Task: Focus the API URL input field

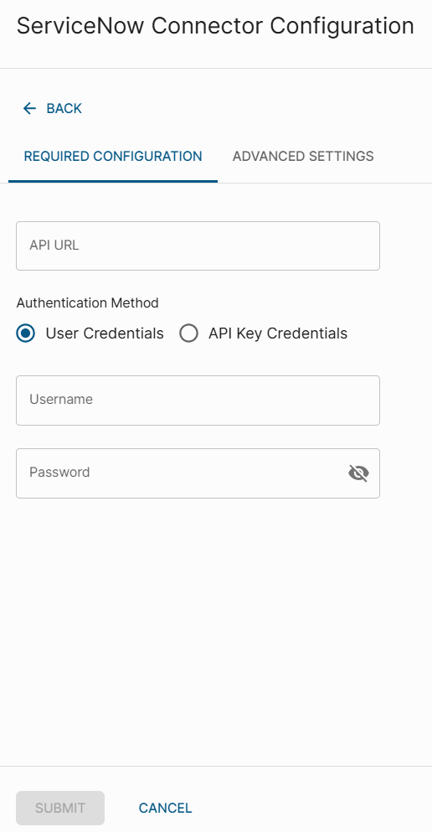Action: pyautogui.click(x=198, y=245)
